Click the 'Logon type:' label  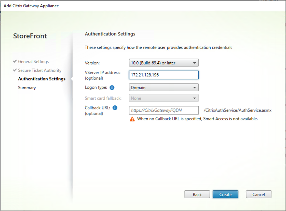(x=96, y=88)
